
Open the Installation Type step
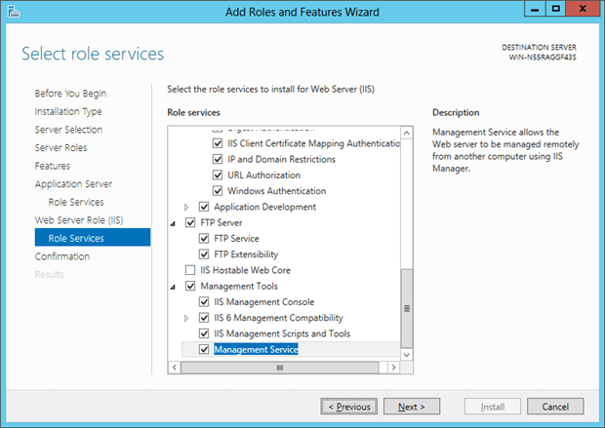click(68, 111)
